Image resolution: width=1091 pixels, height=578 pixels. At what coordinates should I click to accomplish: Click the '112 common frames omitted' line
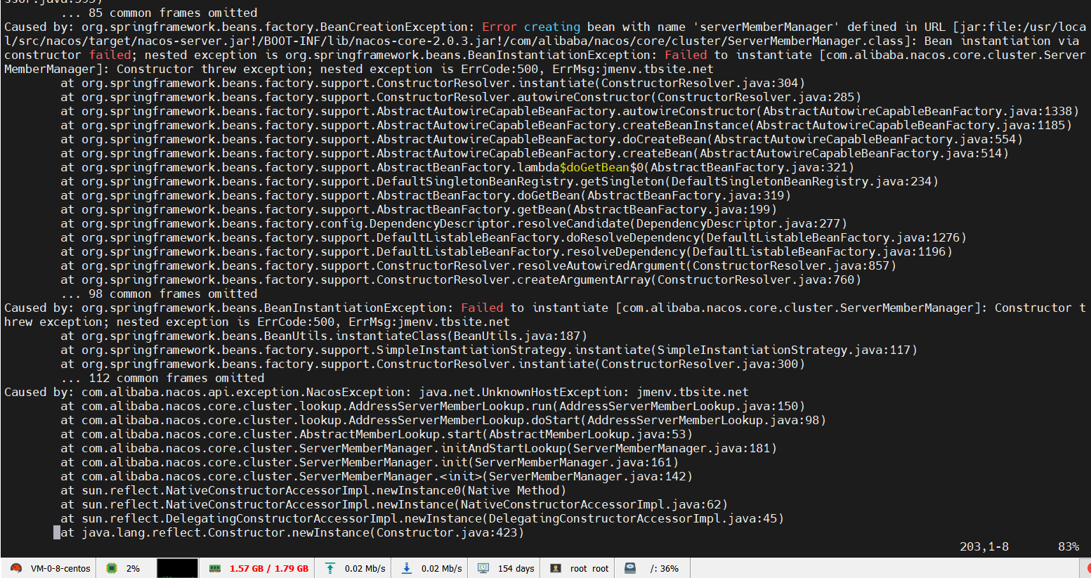tap(162, 378)
